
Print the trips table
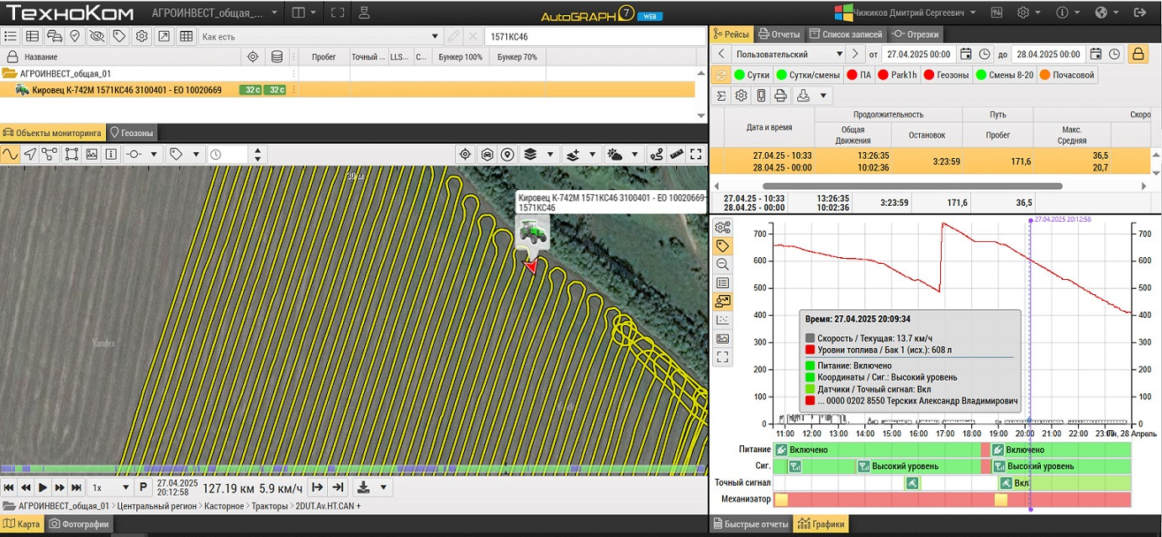pyautogui.click(x=780, y=96)
